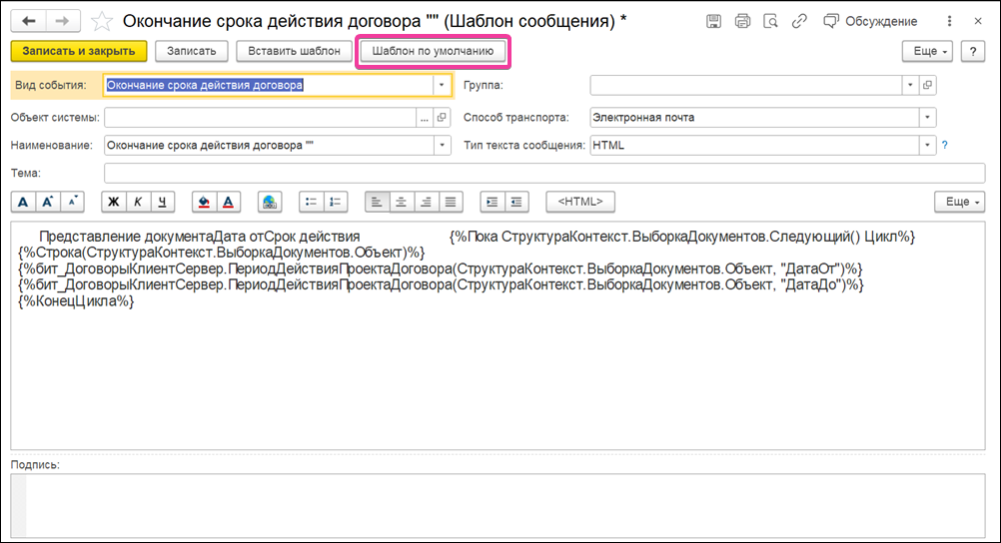Expand the Наименование dropdown
This screenshot has height=543, width=1001.
point(442,146)
